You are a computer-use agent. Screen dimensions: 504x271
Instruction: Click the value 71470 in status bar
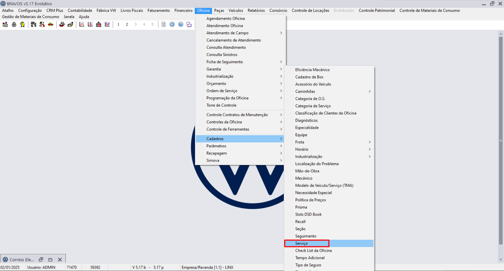[x=72, y=267]
